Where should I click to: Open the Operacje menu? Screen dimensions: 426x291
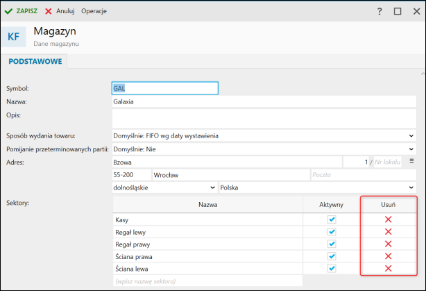click(x=94, y=12)
